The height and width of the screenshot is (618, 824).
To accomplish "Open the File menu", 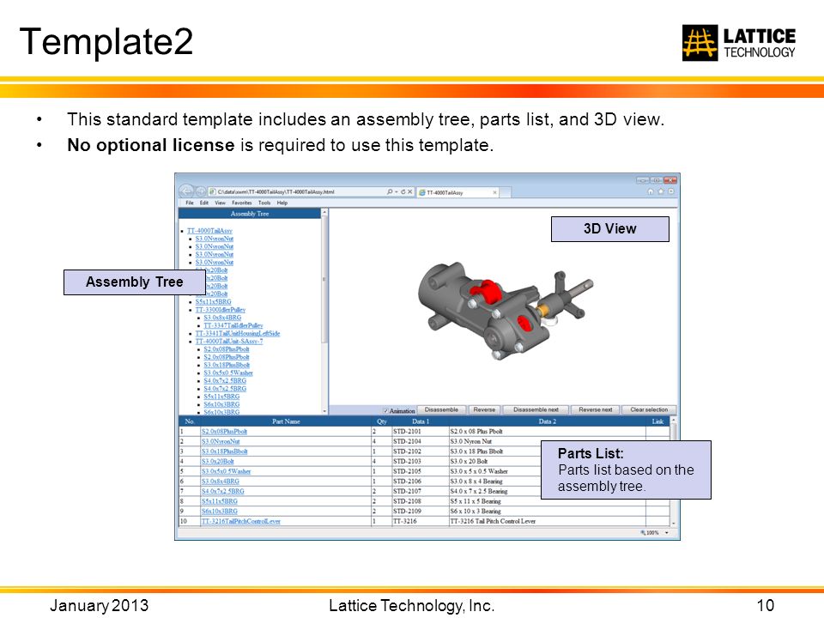I will point(190,203).
